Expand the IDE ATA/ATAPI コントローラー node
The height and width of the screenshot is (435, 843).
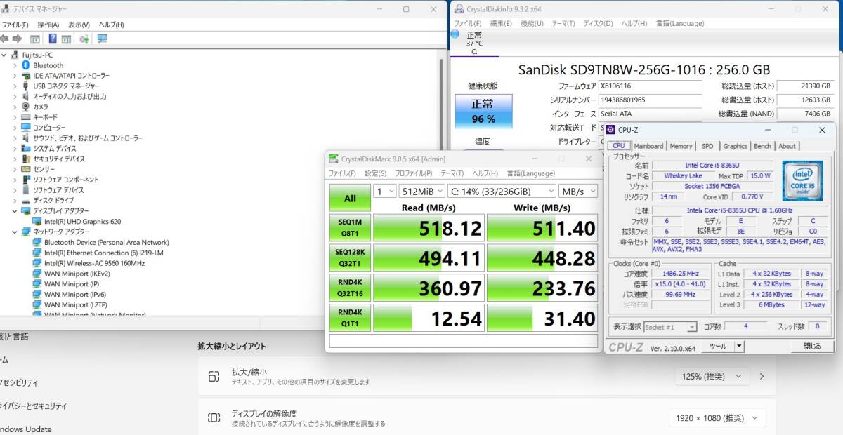coord(15,76)
